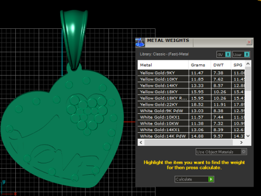Select the Yellow Gold:14KY row
Image resolution: width=261 pixels, height=196 pixels.
pos(191,85)
